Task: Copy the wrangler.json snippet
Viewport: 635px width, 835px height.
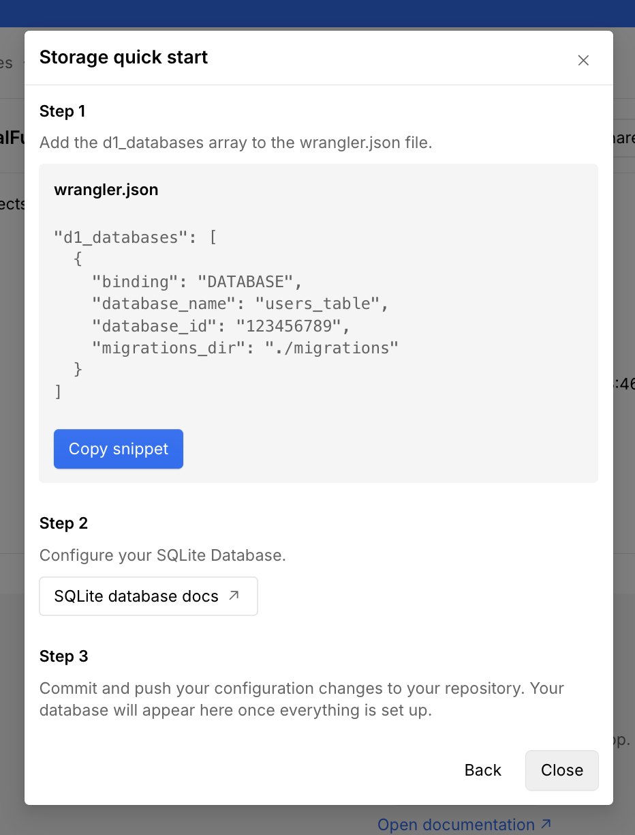Action: pyautogui.click(x=118, y=449)
